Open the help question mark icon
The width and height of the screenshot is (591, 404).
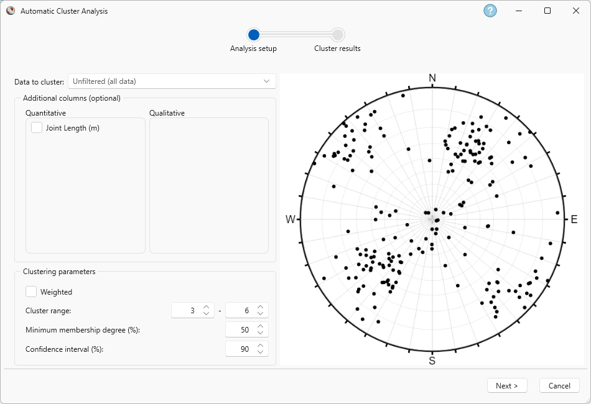tap(490, 11)
